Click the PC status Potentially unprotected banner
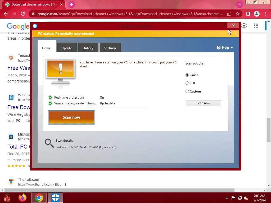The width and height of the screenshot is (271, 203). point(136,34)
